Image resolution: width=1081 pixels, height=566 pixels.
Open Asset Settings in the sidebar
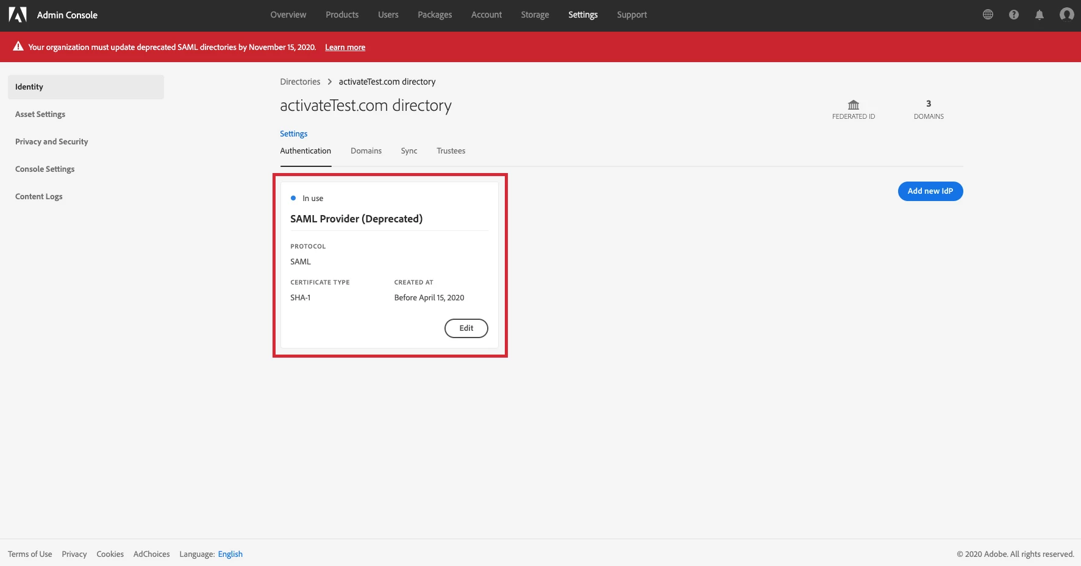(40, 115)
